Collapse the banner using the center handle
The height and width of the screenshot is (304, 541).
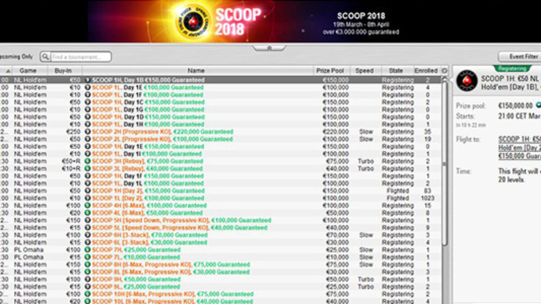pos(269,48)
